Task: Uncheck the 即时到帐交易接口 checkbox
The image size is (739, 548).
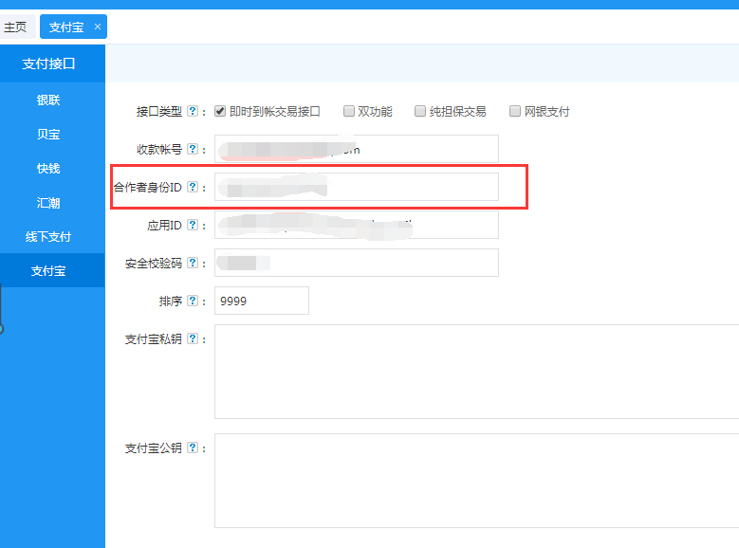Action: coord(220,111)
